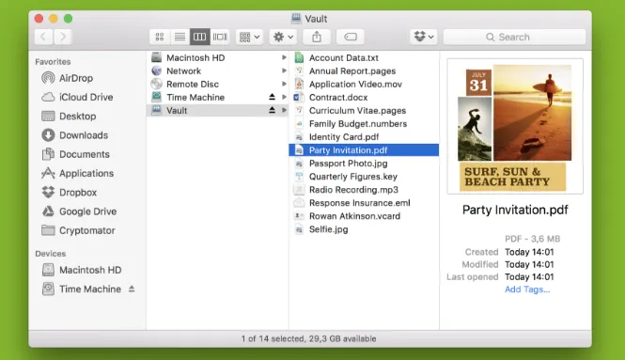The height and width of the screenshot is (360, 625).
Task: Select Passport Photo.jpg file
Action: [x=364, y=163]
